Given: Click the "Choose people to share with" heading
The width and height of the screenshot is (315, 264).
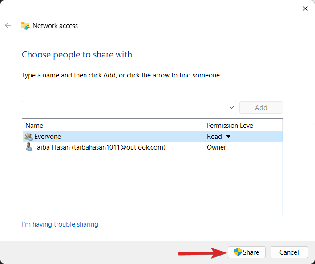Looking at the screenshot, I should tap(77, 55).
